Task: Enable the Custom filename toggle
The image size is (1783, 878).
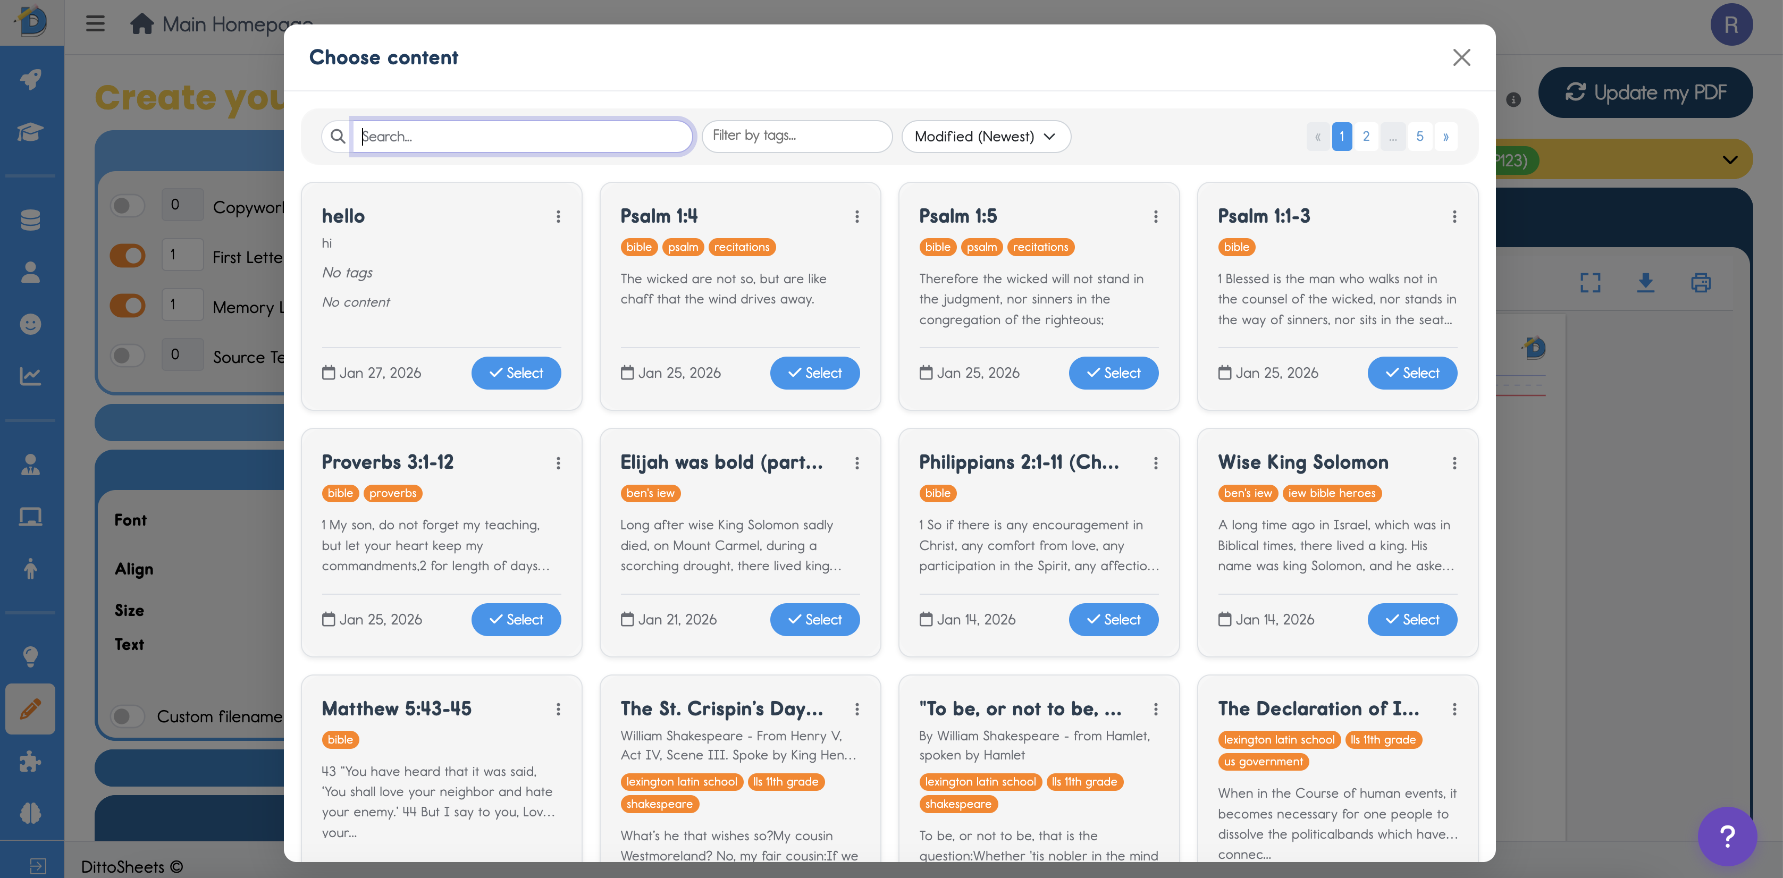Action: (x=128, y=716)
